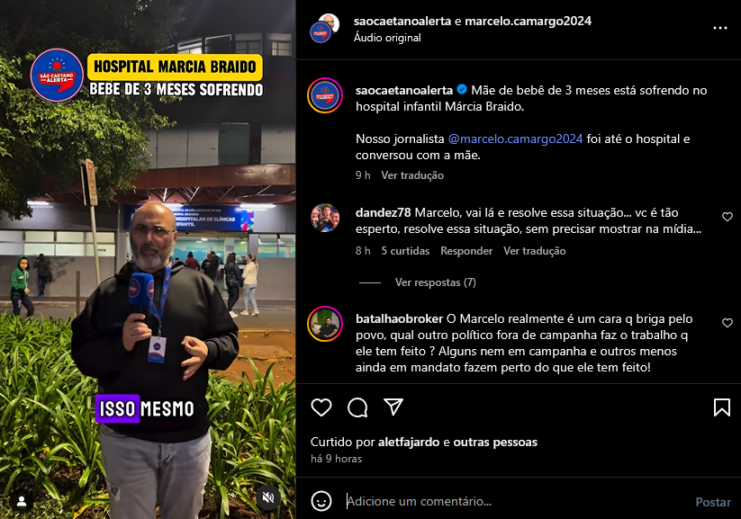This screenshot has width=741, height=519.
Task: Open the @marcelo.camargo2024 mention link
Action: click(x=515, y=139)
